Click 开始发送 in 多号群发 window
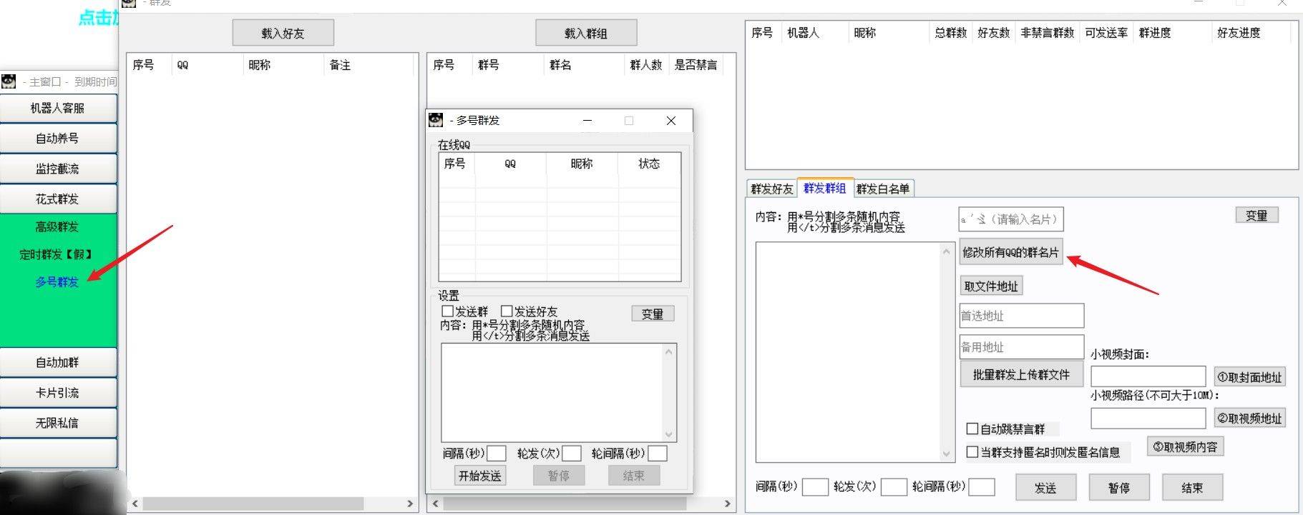 click(x=480, y=476)
